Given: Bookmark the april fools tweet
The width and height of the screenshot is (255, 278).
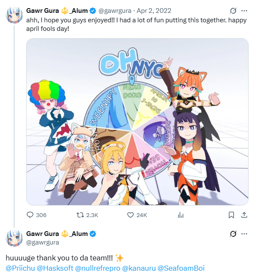Looking at the screenshot, I should [x=231, y=215].
